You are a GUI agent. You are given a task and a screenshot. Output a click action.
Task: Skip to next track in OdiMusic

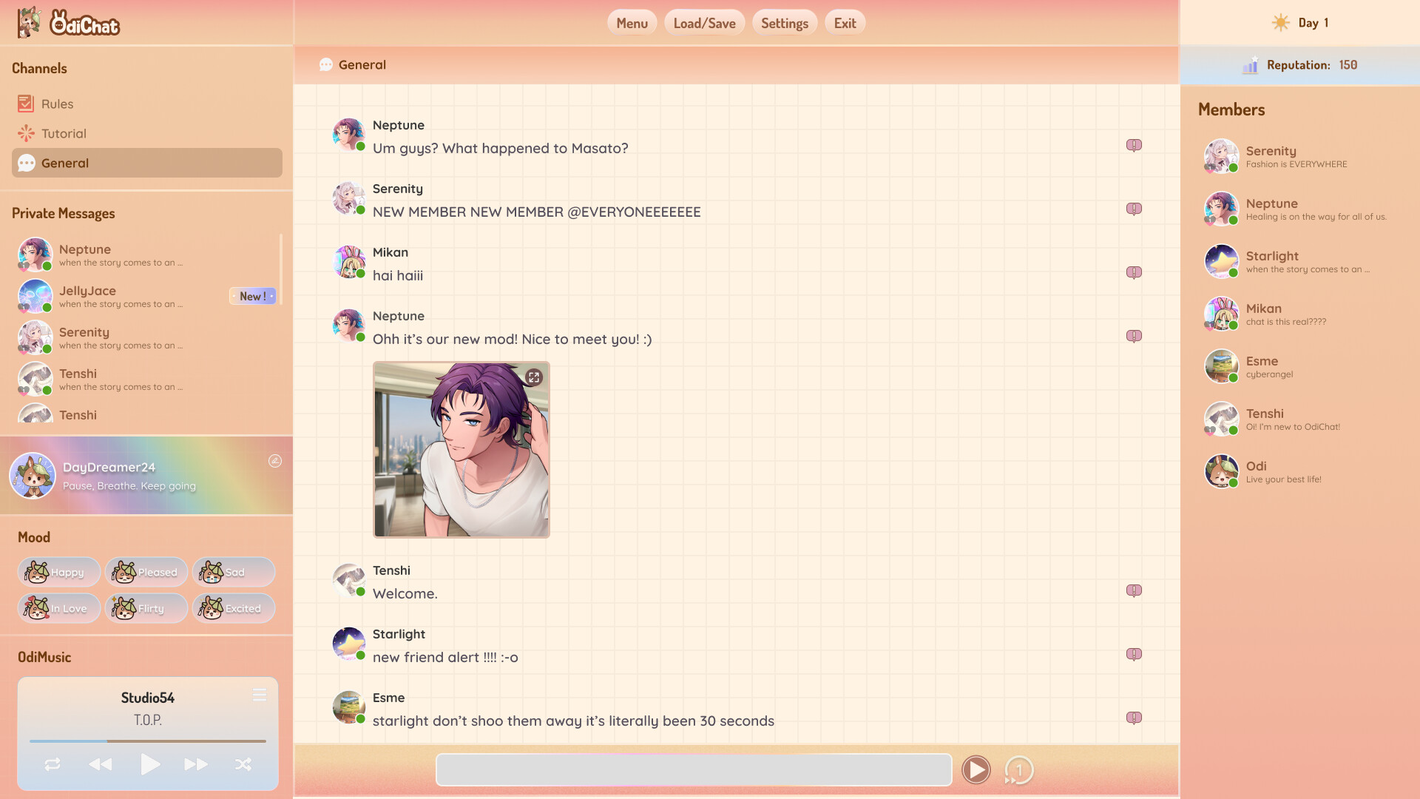196,764
